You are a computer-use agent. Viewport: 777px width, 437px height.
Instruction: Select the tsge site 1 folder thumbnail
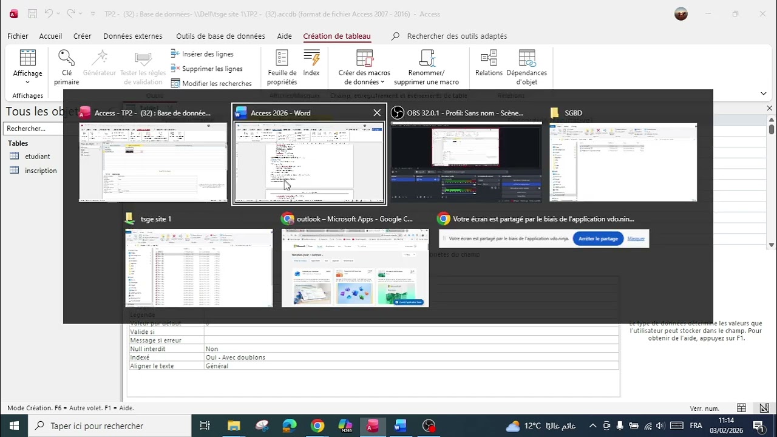(198, 260)
